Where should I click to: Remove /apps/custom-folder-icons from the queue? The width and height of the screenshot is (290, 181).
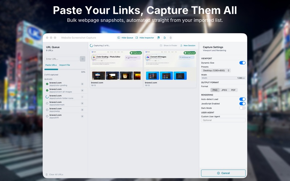coord(82,97)
